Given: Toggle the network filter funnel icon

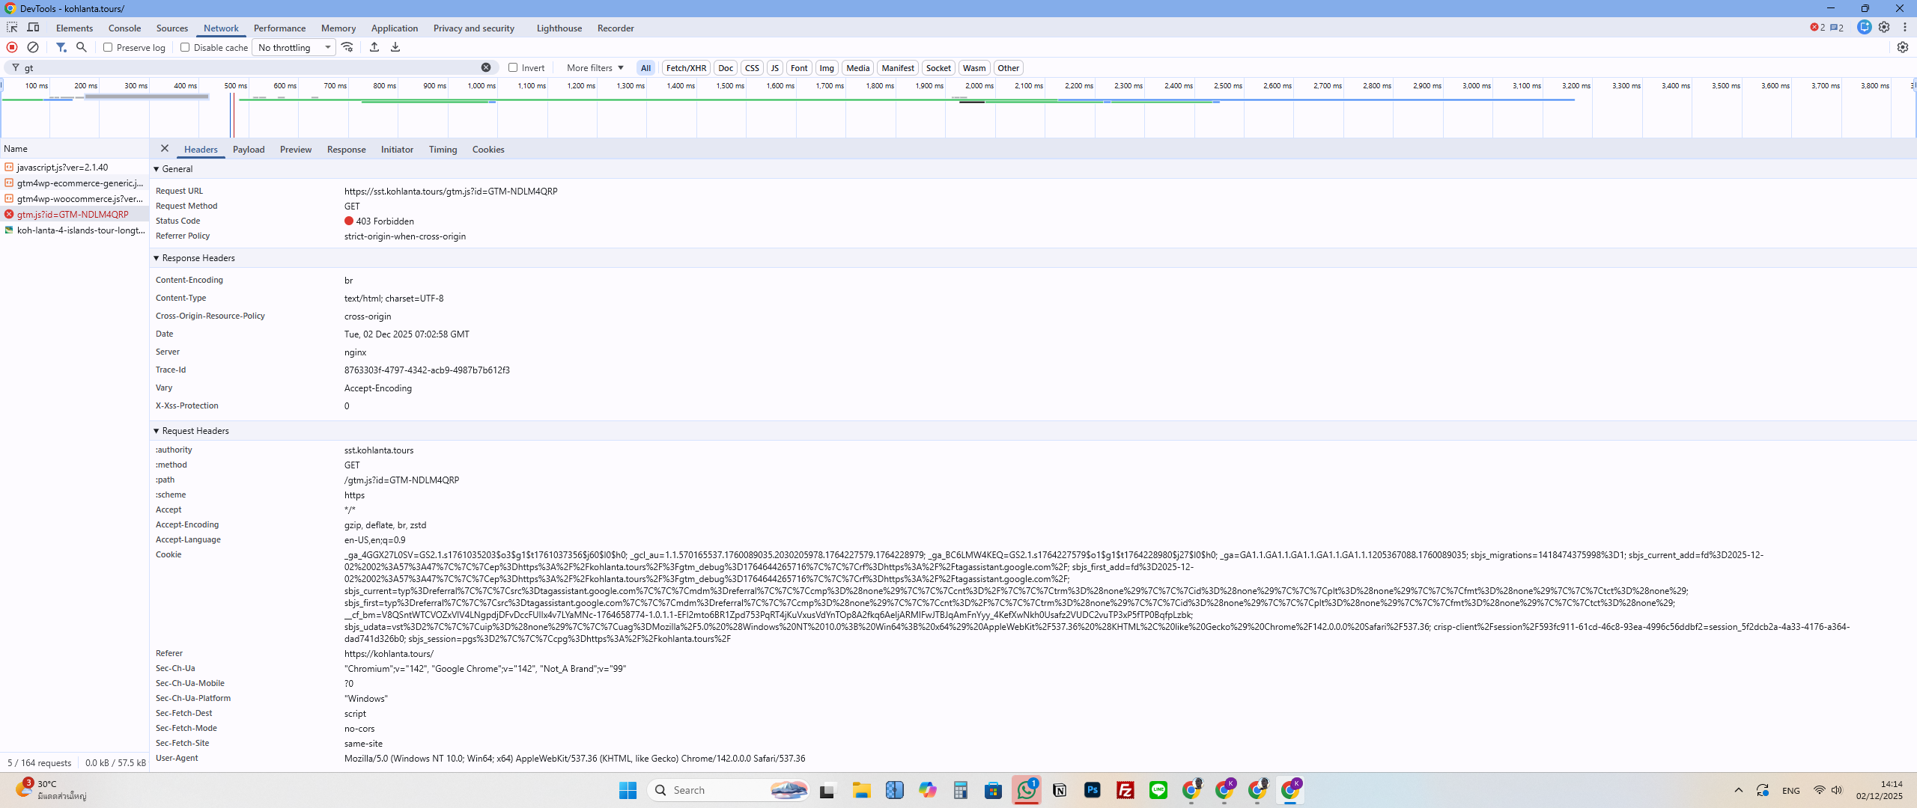Looking at the screenshot, I should point(61,47).
